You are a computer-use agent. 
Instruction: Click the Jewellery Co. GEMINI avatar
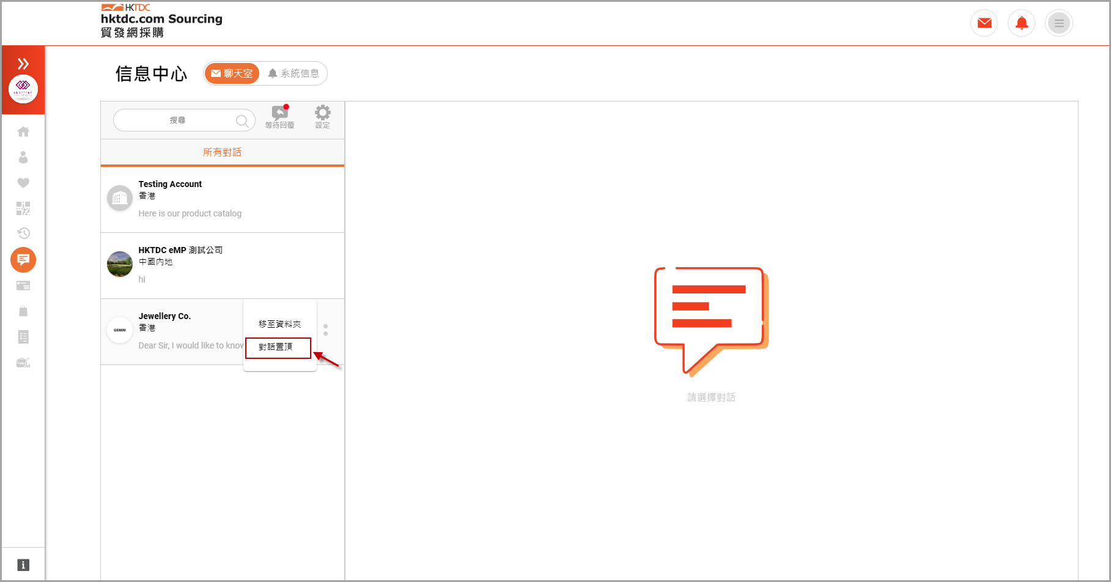[120, 330]
